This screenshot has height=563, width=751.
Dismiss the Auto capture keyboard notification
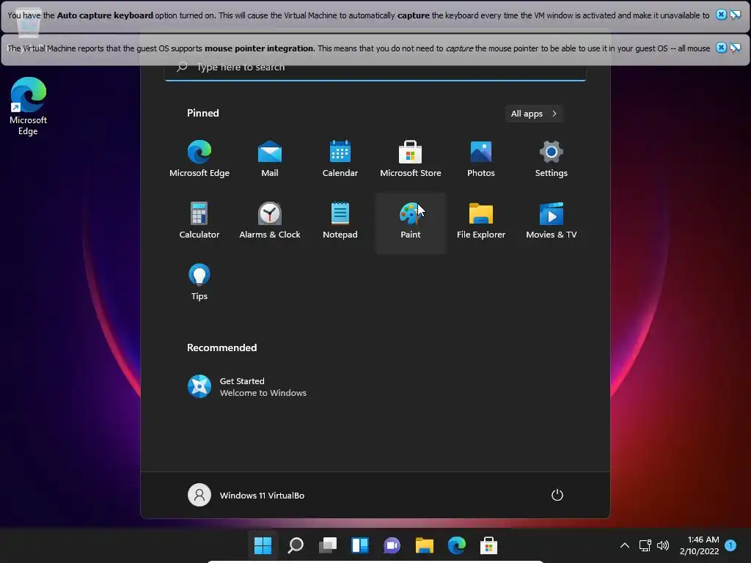[721, 15]
